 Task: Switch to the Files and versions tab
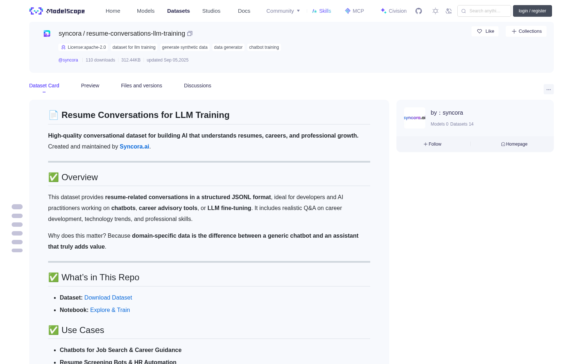pos(141,86)
